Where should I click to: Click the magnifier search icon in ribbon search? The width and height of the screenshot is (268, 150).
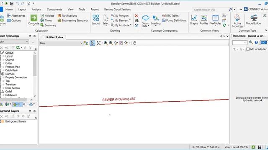230,10
